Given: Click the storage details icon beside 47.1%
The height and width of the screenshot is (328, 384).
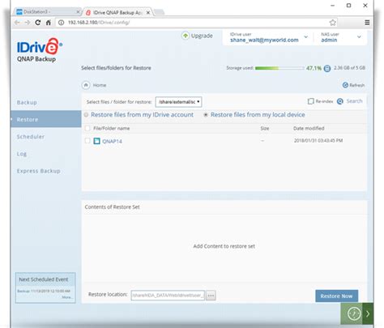Looking at the screenshot, I should (x=327, y=68).
